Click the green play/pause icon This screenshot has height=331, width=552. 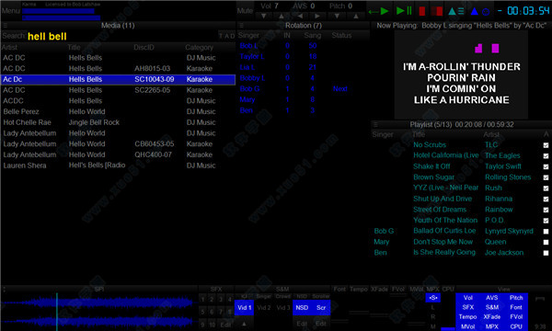pyautogui.click(x=404, y=11)
